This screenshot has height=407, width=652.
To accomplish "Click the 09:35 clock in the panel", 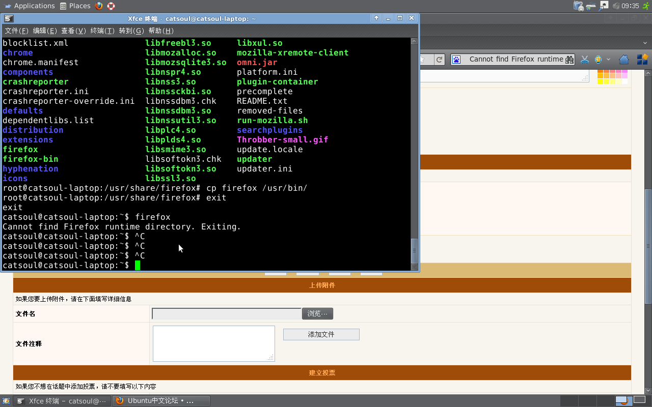I will (631, 6).
